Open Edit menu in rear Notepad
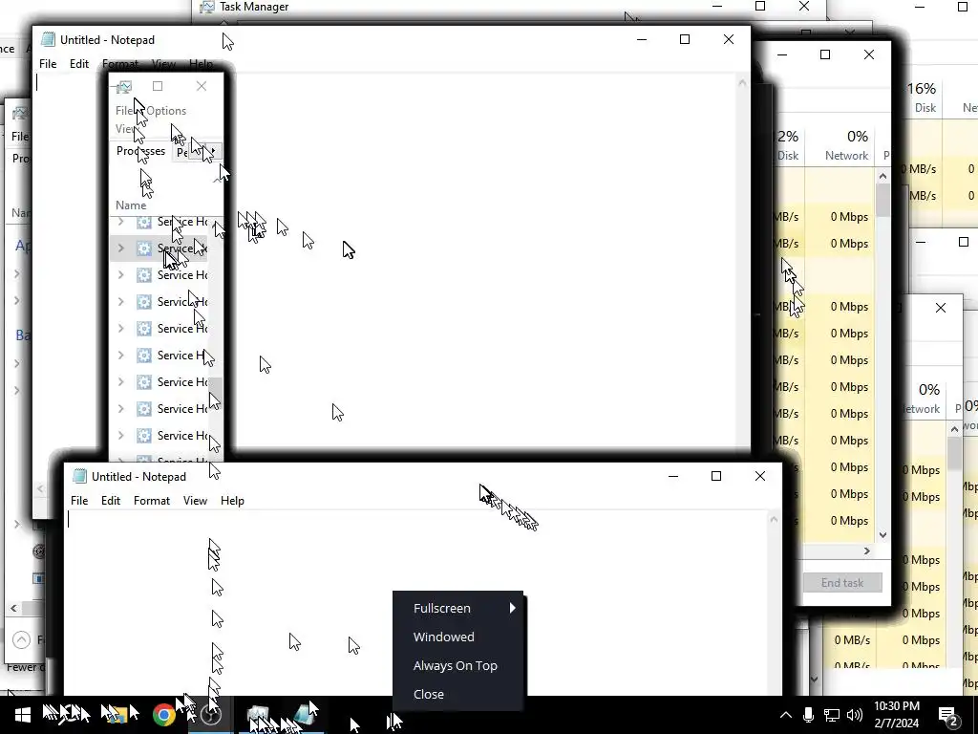978x734 pixels. (79, 64)
